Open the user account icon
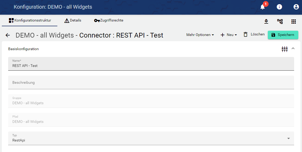 click(x=296, y=7)
